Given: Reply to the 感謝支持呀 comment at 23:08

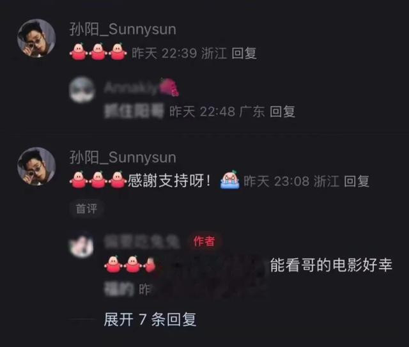Looking at the screenshot, I should point(357,181).
